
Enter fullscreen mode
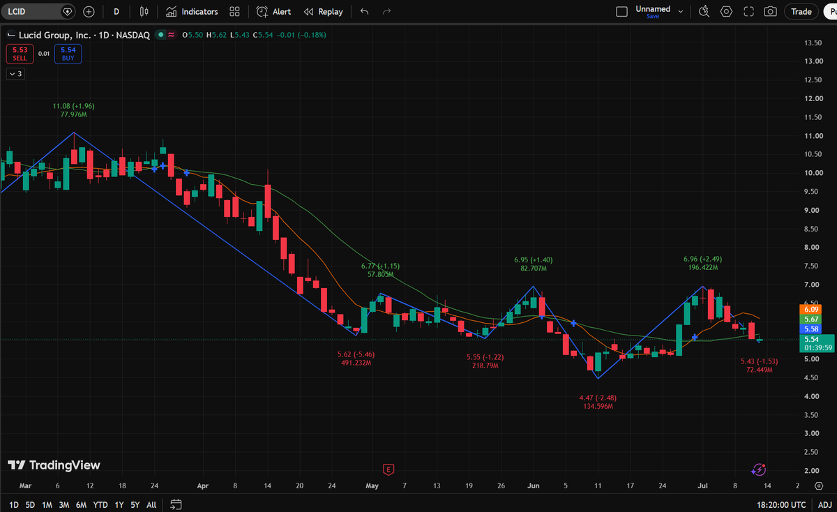tap(748, 11)
